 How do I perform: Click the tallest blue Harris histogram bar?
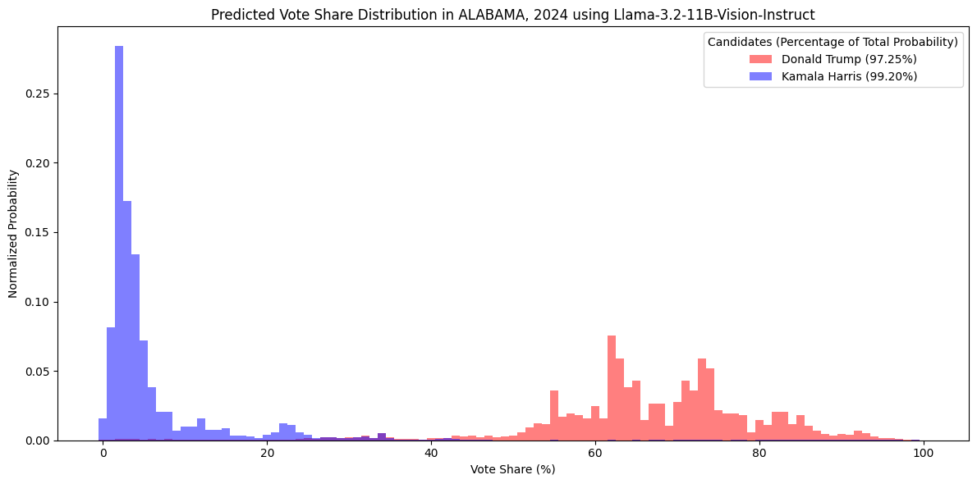click(119, 246)
